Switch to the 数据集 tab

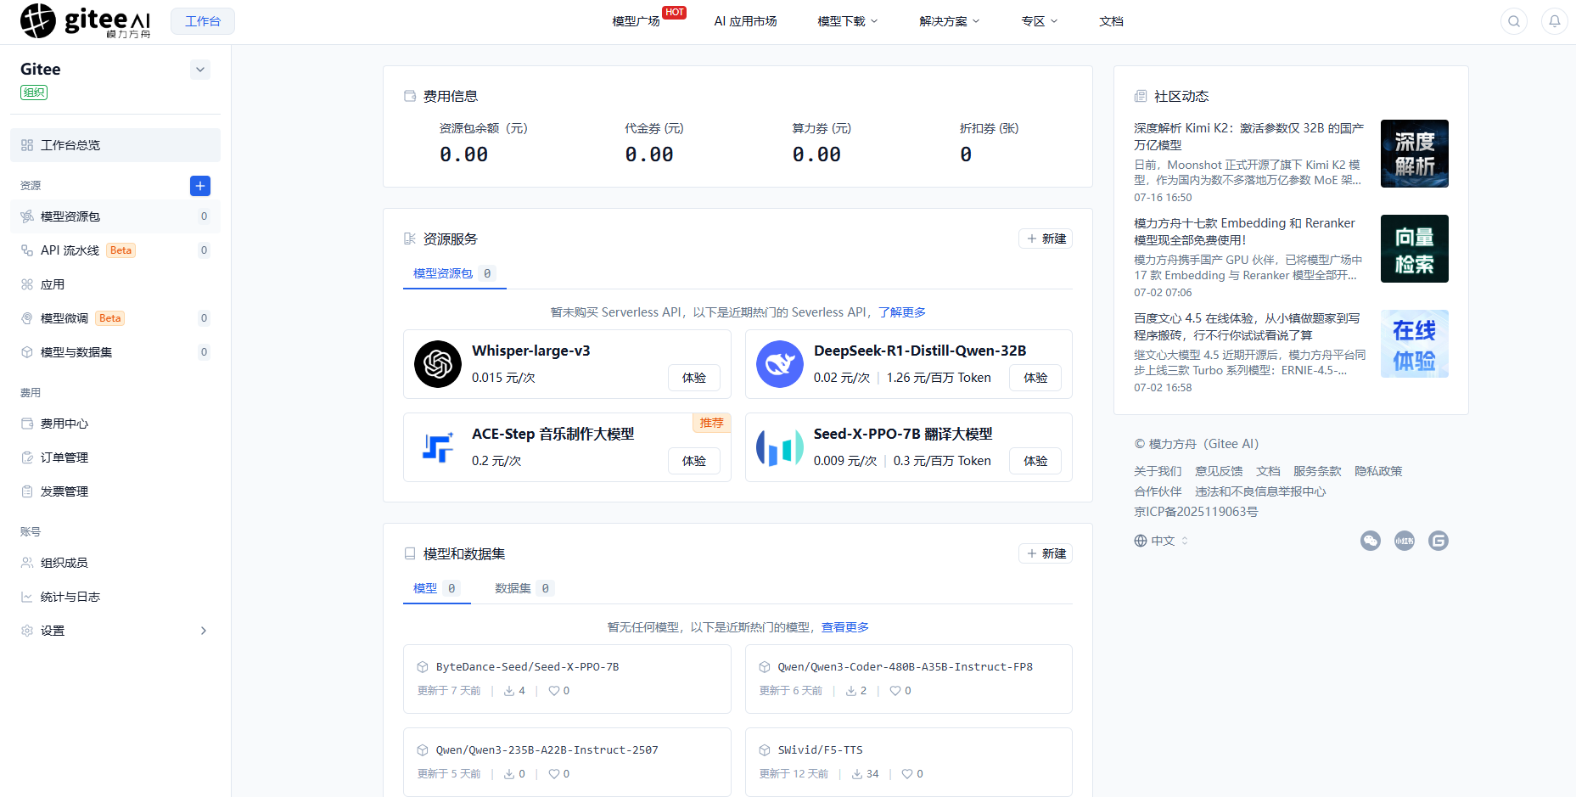524,588
